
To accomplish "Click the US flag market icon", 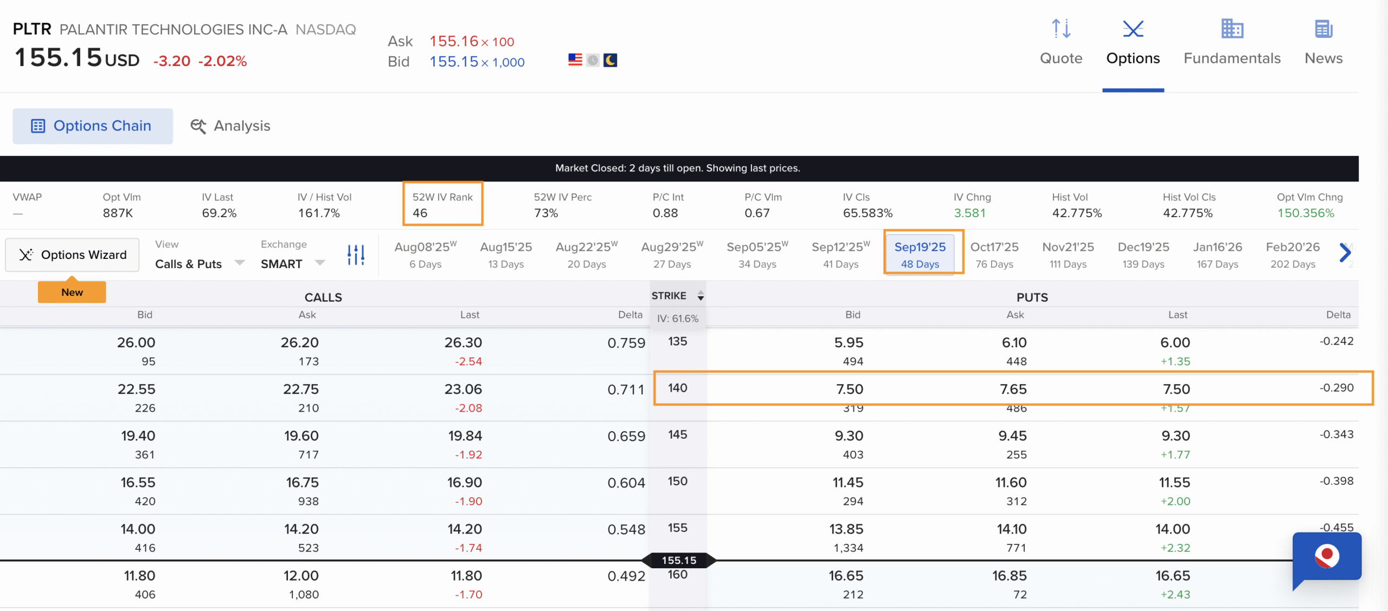I will (x=575, y=60).
